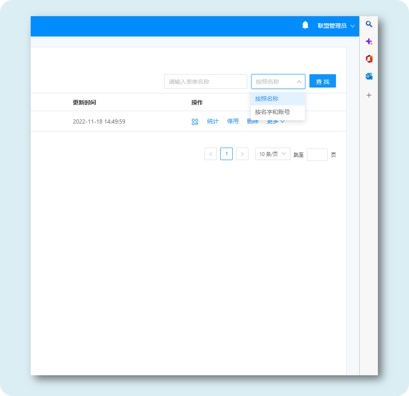The width and height of the screenshot is (409, 396).
Task: Add a sidebar app with plus icon
Action: pos(369,95)
